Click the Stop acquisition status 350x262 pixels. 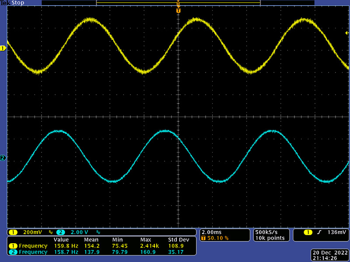[17, 3]
